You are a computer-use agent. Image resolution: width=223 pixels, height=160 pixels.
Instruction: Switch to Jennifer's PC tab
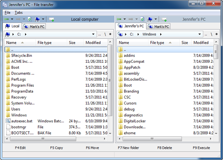pyautogui.click(x=131, y=26)
